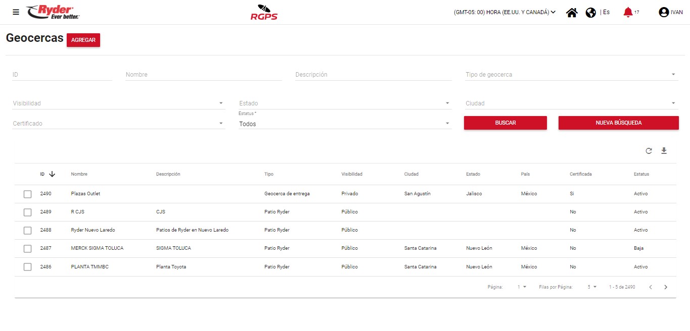
Task: Click the globe language icon
Action: pyautogui.click(x=590, y=13)
